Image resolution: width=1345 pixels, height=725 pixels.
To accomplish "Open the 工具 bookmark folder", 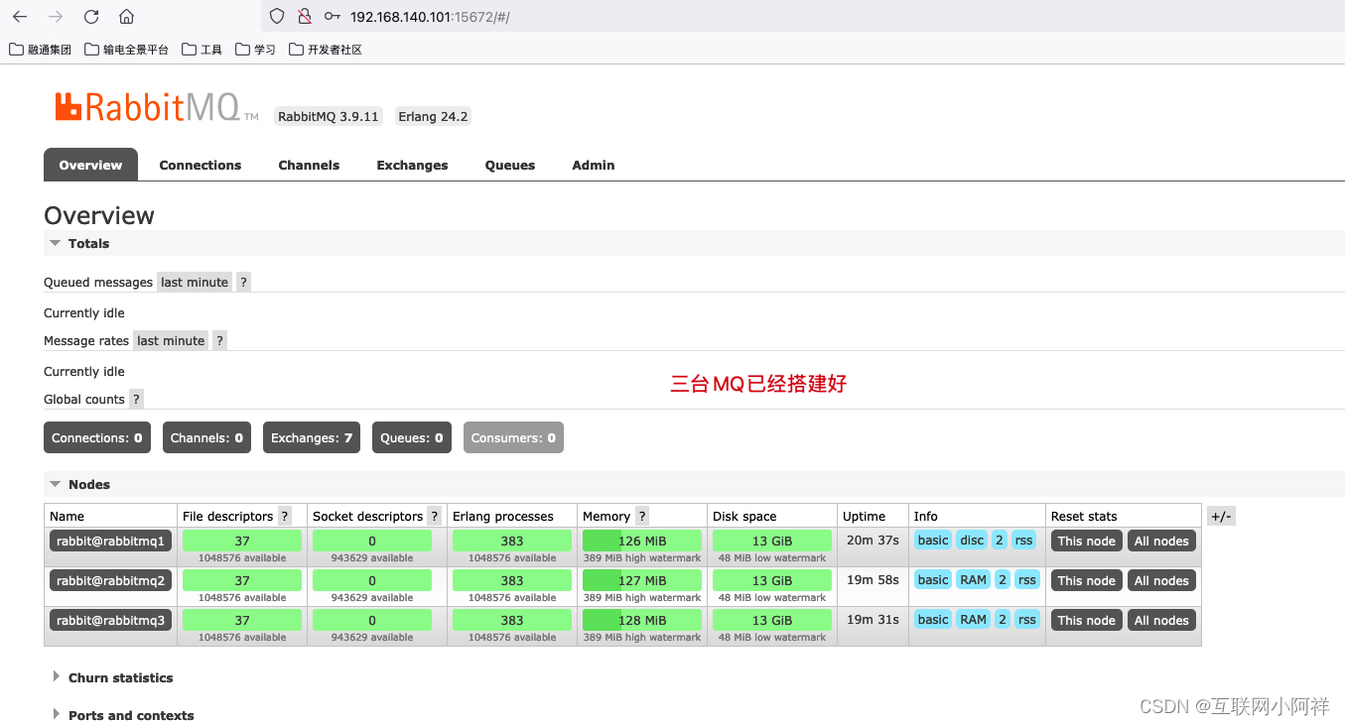I will click(202, 49).
